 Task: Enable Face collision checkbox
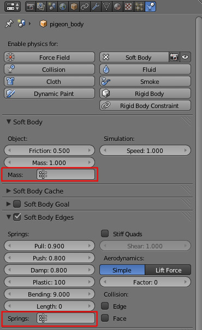pos(105,318)
